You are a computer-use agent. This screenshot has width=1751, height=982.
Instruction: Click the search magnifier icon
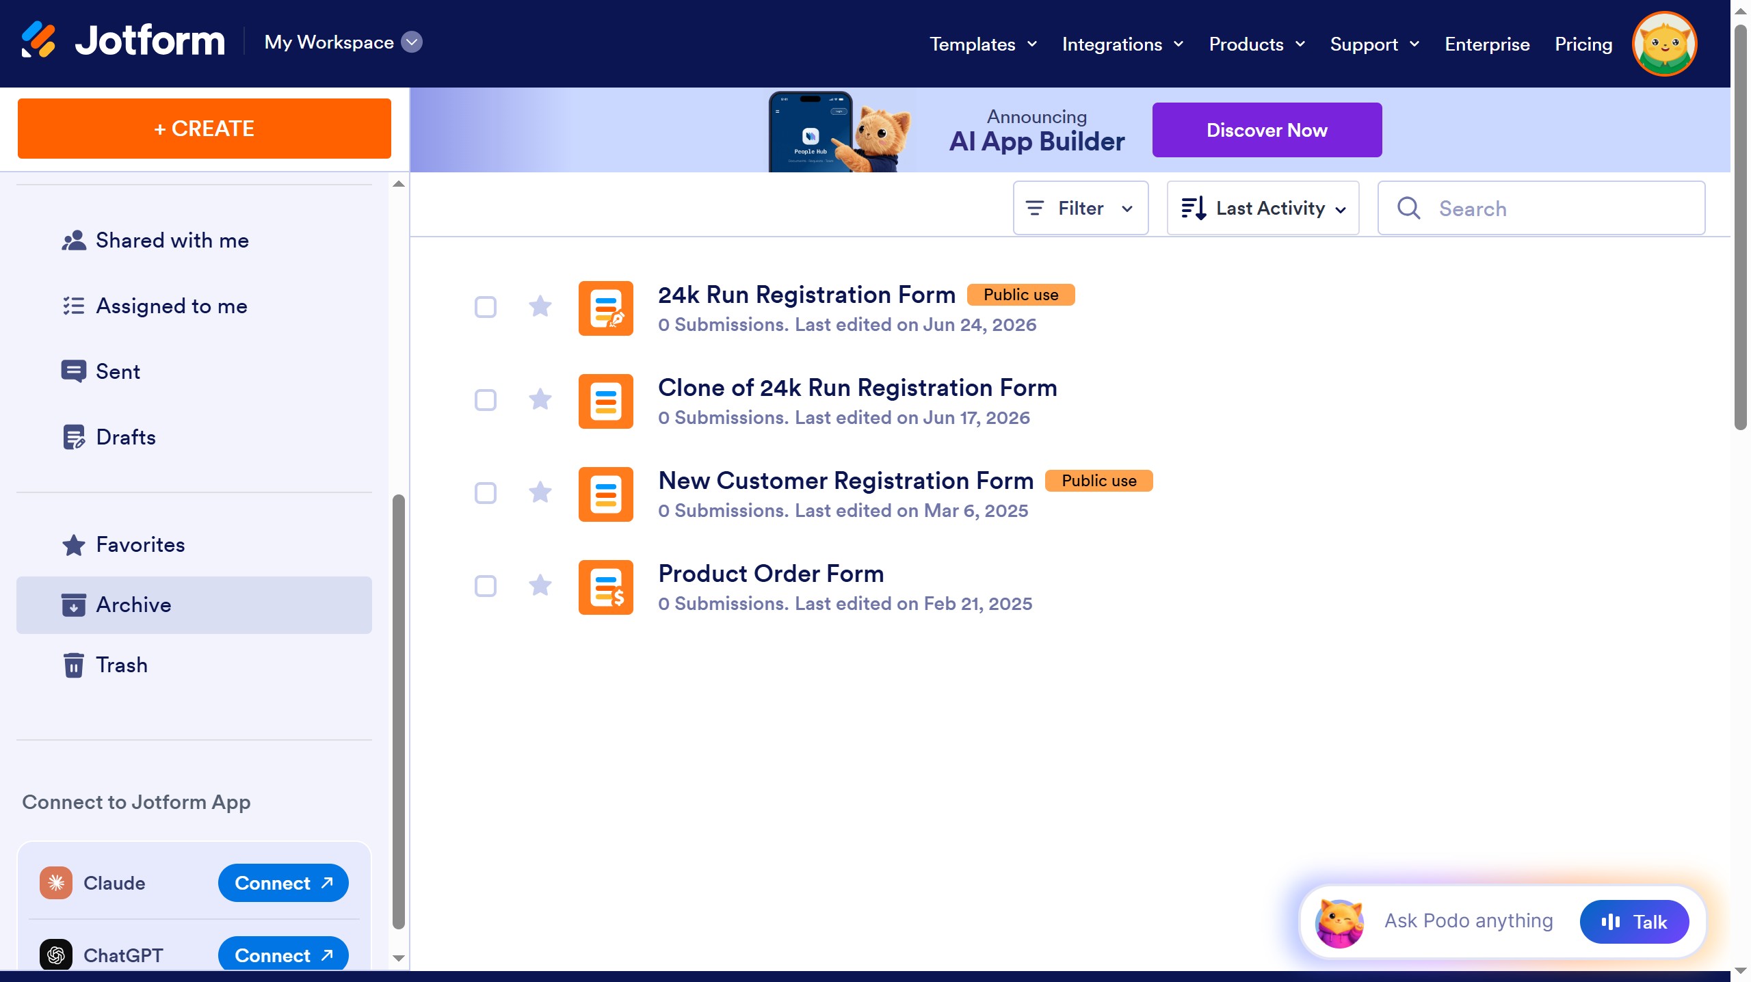tap(1408, 208)
